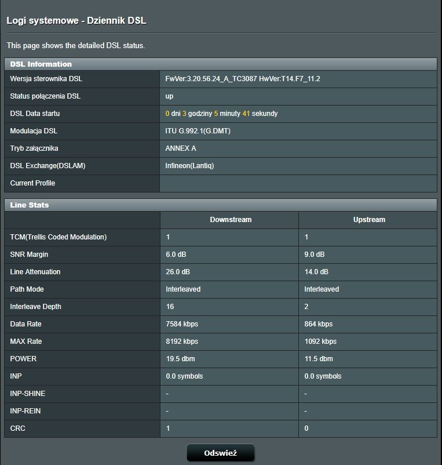Click the Odśwież refresh button
This screenshot has width=442, height=465.
pos(220,453)
